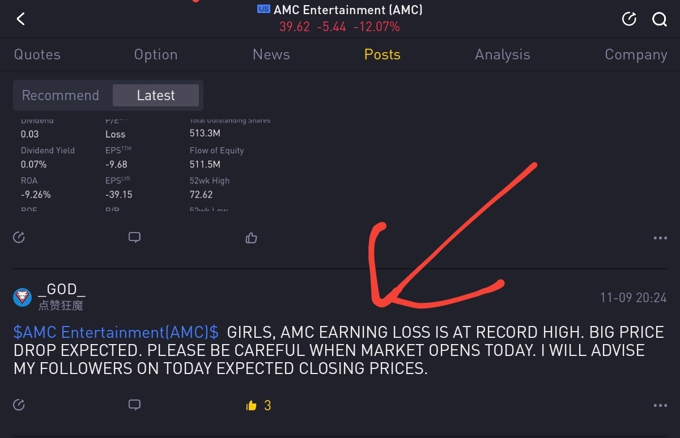Tap the search magnifier icon

coord(660,20)
